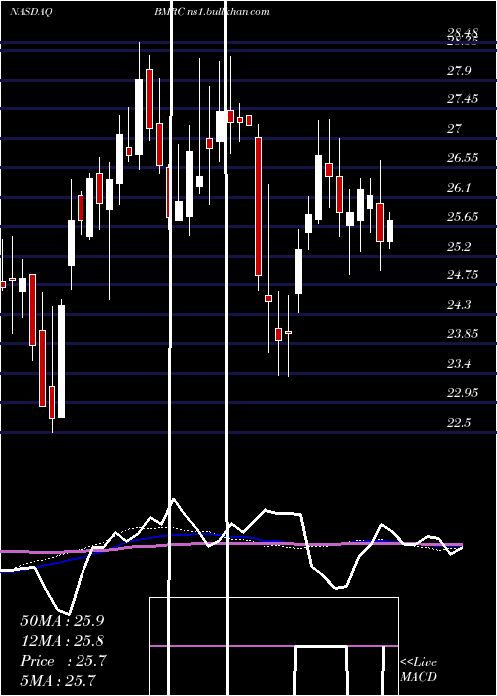The width and height of the screenshot is (497, 696).
Task: Click the 22.5 price axis label
Action: (459, 423)
